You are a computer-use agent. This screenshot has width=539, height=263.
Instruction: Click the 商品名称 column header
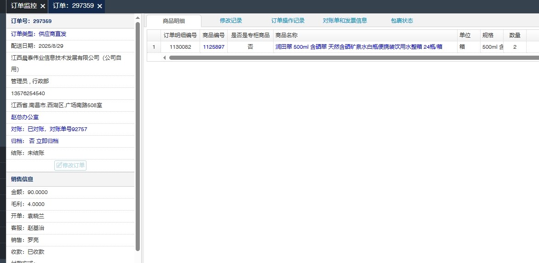coord(286,35)
